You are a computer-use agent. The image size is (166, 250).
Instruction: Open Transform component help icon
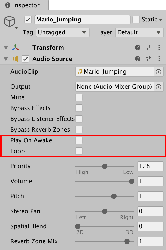click(x=138, y=48)
